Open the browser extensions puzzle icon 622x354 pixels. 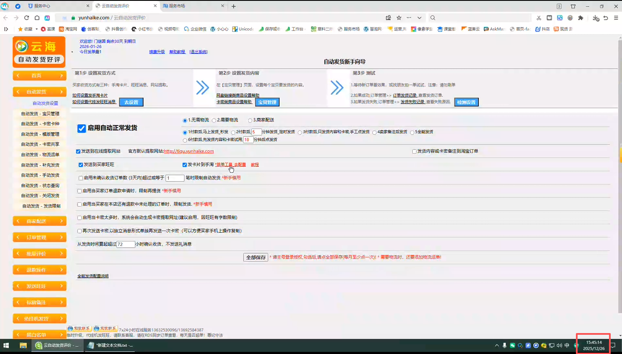pyautogui.click(x=581, y=18)
